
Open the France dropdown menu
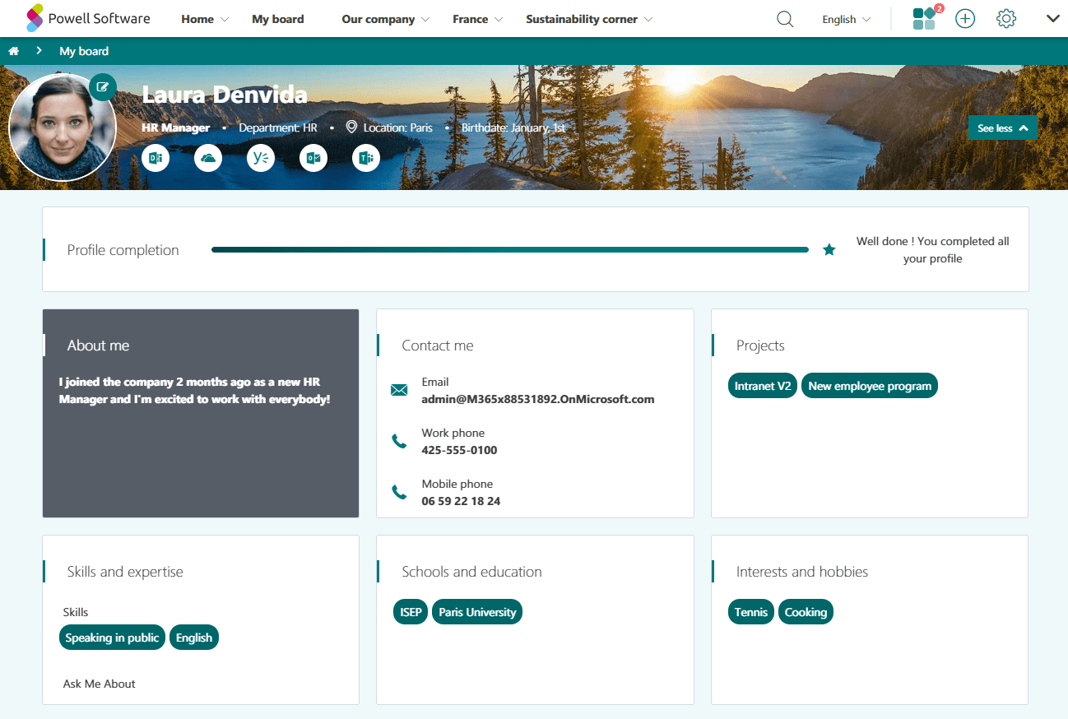pyautogui.click(x=471, y=18)
